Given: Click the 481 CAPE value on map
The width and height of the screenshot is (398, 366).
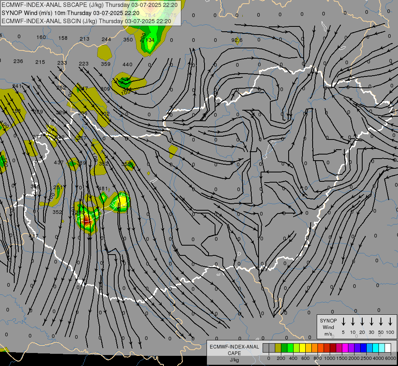Looking at the screenshot, I should [103, 188].
